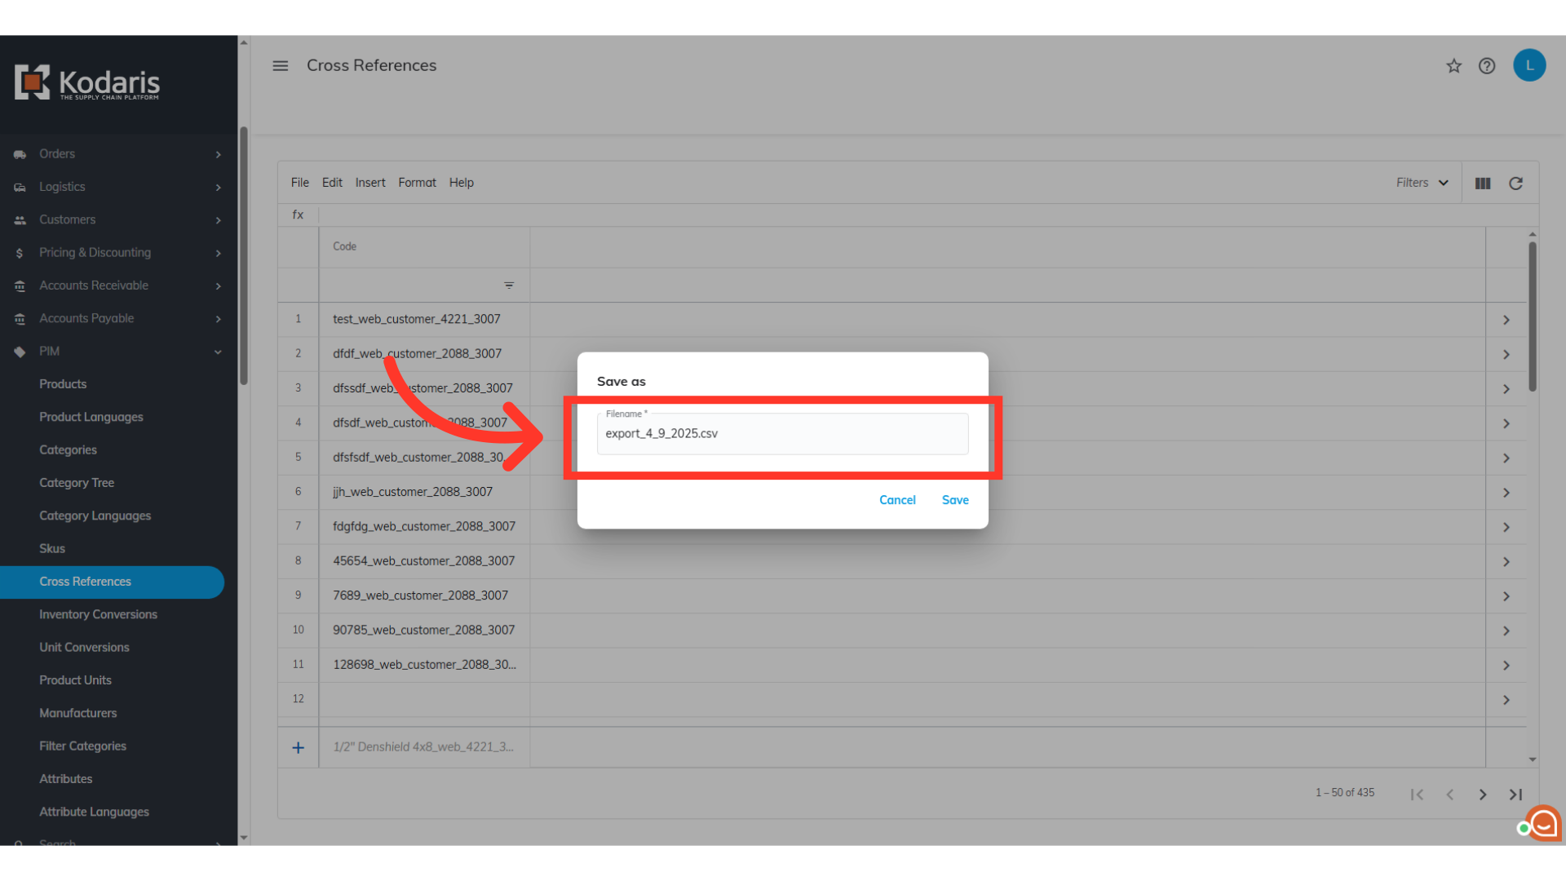Click the Filename input field

pyautogui.click(x=782, y=434)
